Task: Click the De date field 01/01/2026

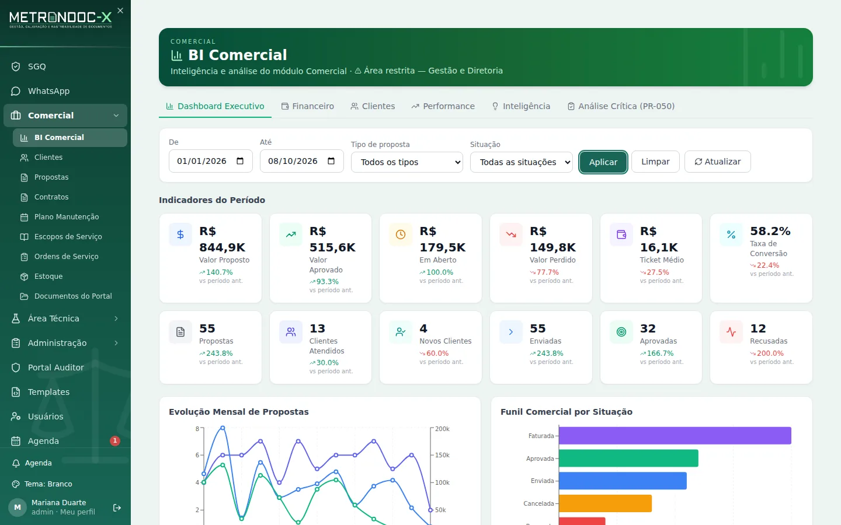Action: [x=211, y=161]
